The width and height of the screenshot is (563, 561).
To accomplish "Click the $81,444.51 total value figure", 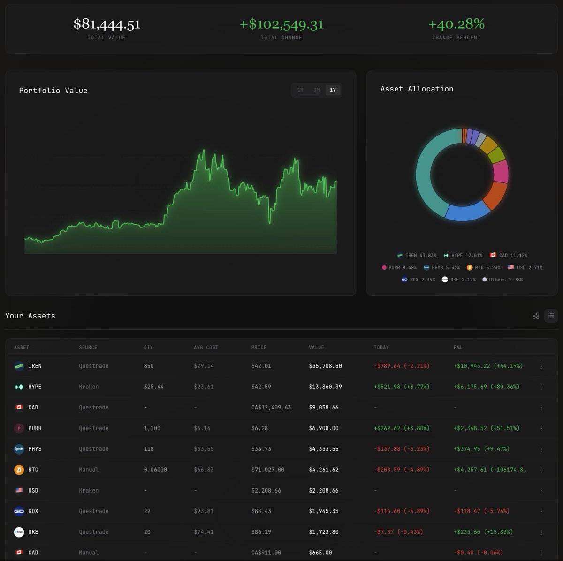I will click(107, 24).
